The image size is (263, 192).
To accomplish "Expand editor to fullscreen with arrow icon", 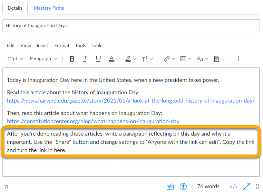I will coord(246,186).
